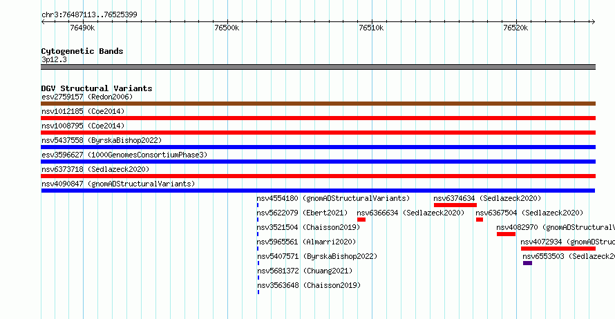This screenshot has height=319, width=615.
Task: Open the nsv5965561 (Almarri2020) label
Action: coord(306,242)
